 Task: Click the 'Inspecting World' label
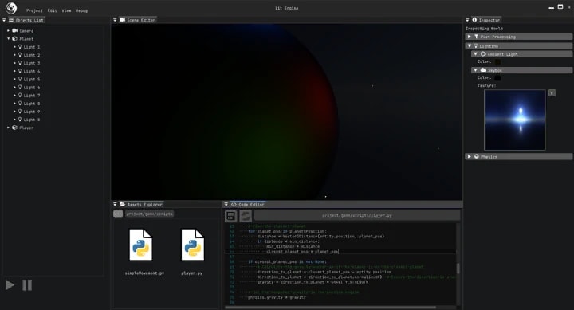click(484, 28)
